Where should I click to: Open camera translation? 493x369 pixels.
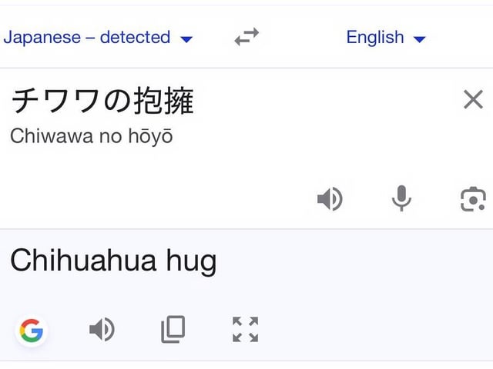click(x=472, y=199)
